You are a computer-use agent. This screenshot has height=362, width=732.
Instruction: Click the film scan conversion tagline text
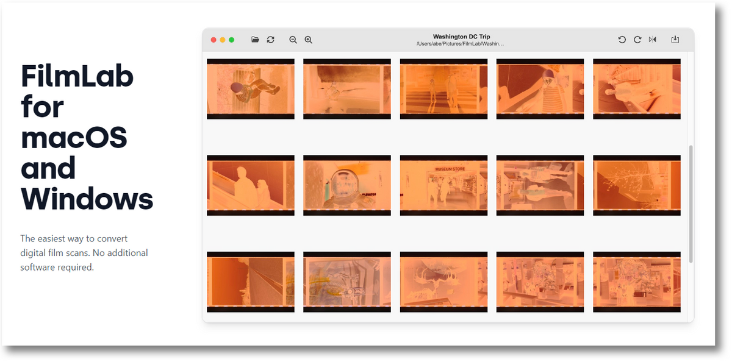pos(84,252)
